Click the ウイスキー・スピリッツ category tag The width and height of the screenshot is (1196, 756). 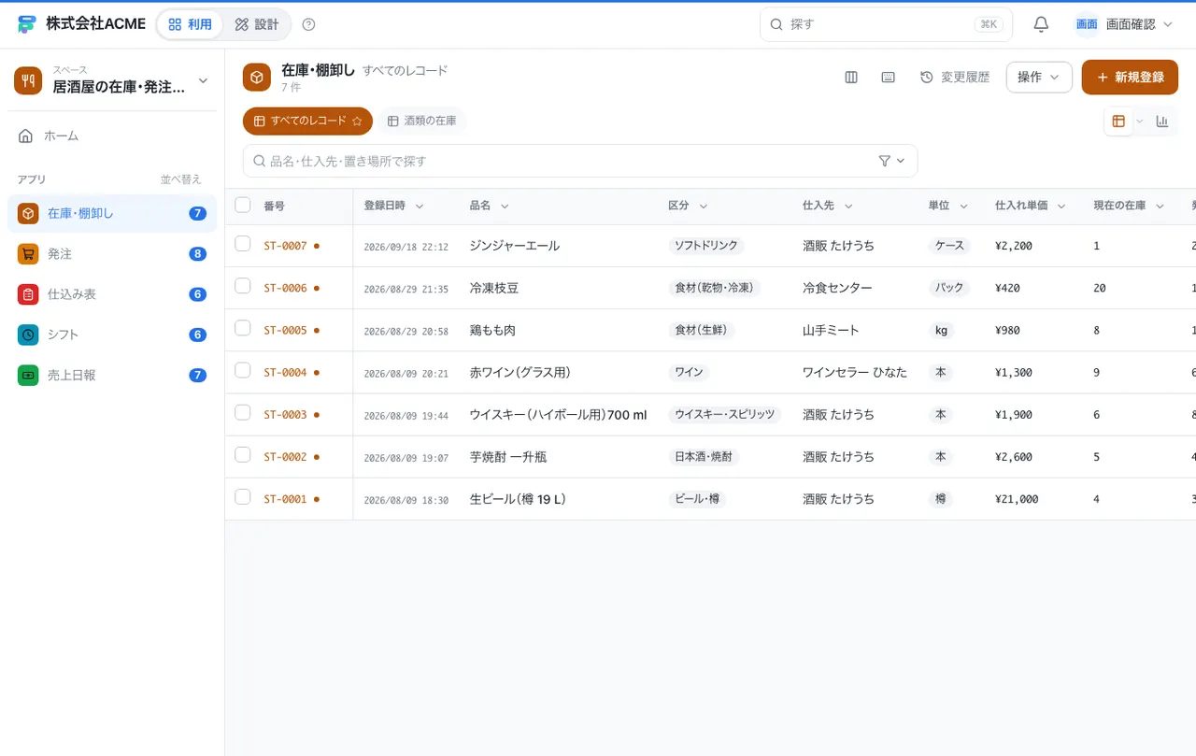725,414
